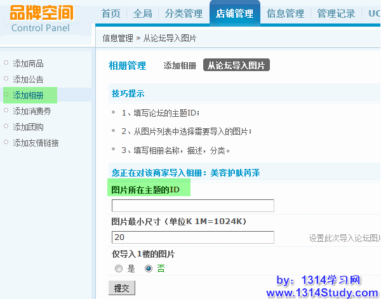Open 添加公告 in the sidebar

29,79
